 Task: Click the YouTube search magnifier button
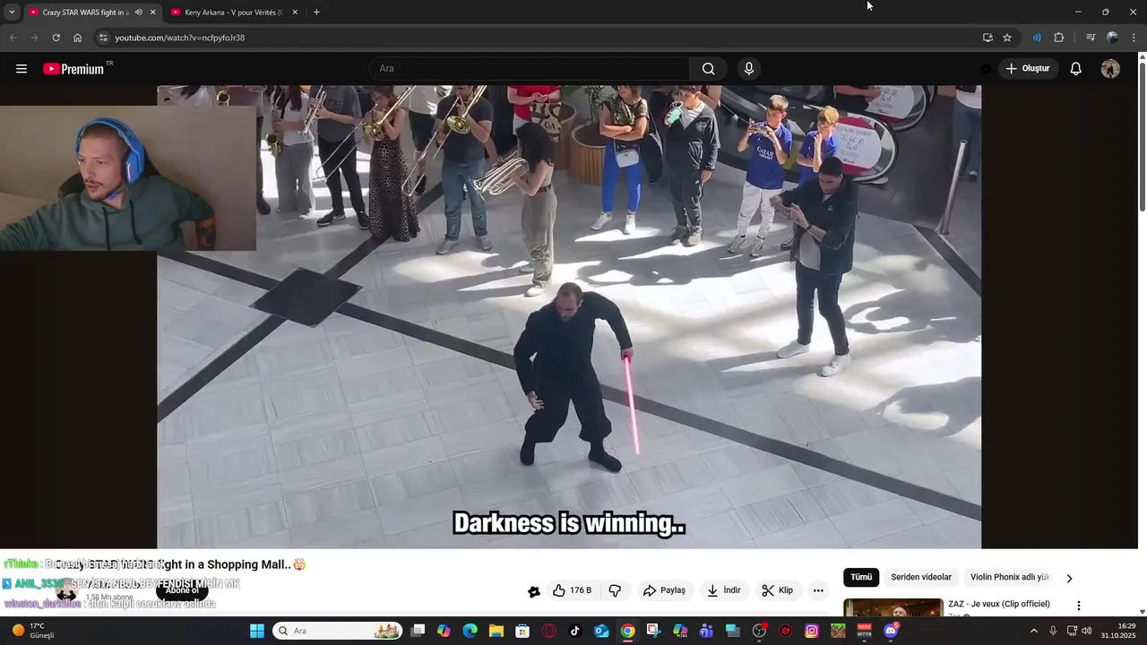click(708, 69)
